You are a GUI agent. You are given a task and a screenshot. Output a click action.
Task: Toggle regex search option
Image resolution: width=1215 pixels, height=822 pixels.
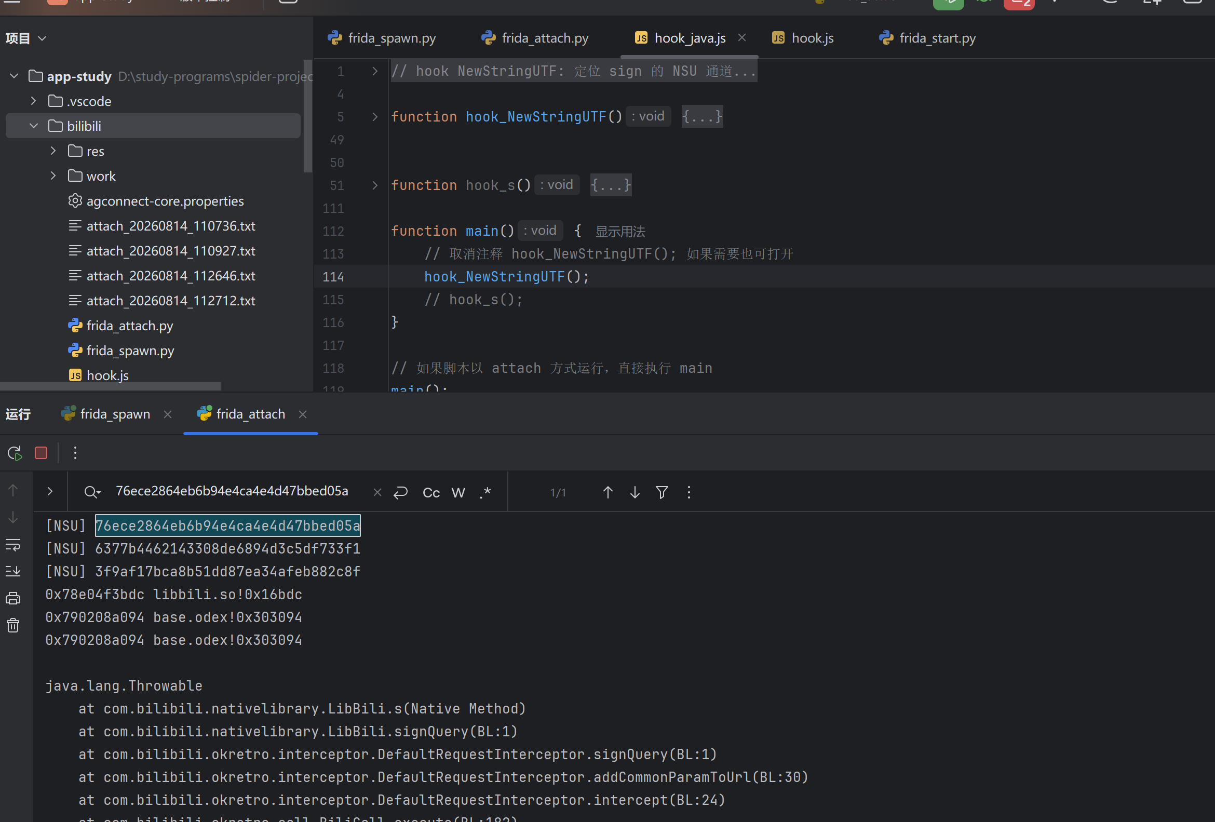click(x=485, y=493)
